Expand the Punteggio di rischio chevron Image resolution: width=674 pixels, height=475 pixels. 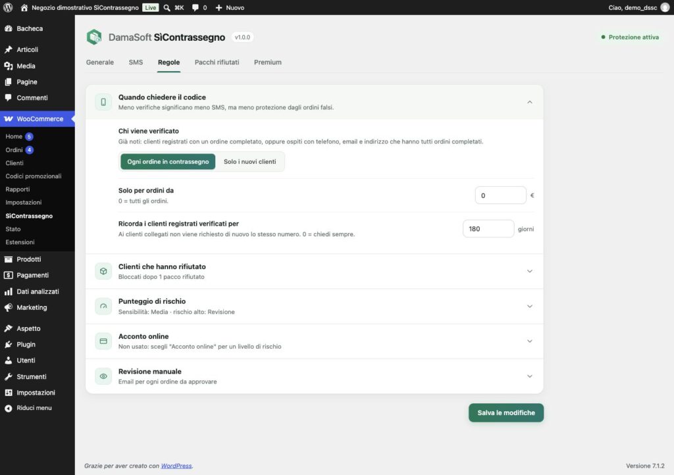pos(530,306)
